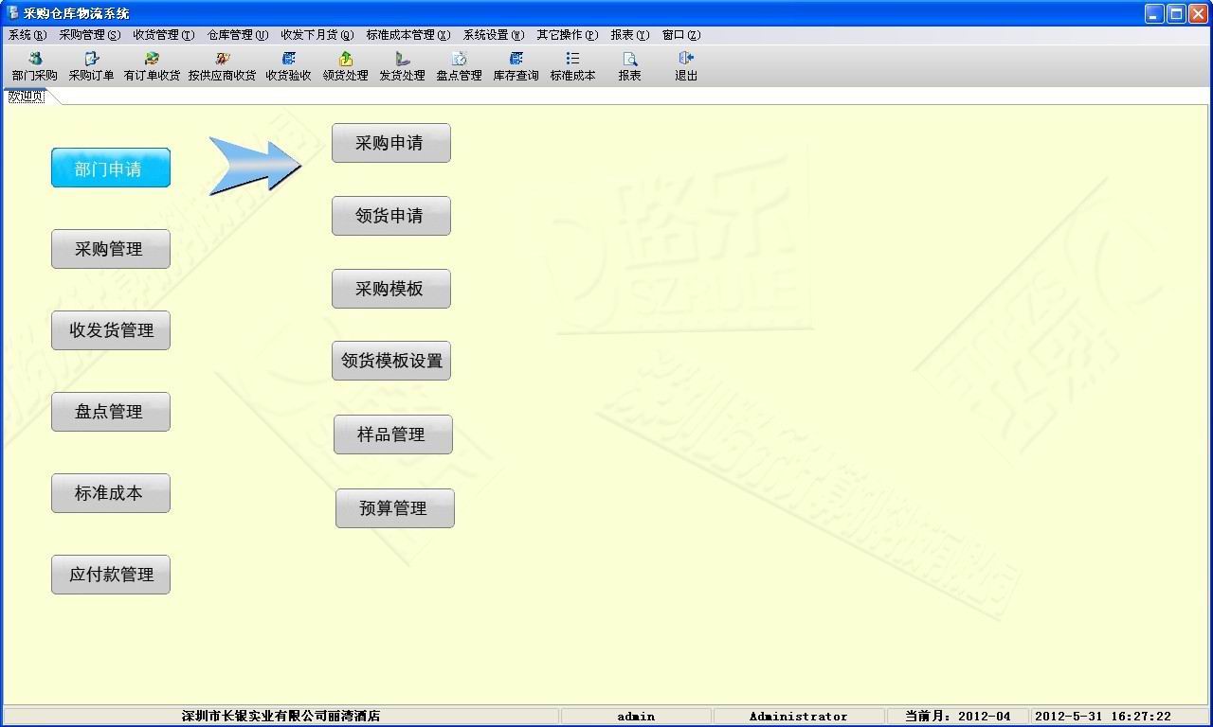The width and height of the screenshot is (1213, 727).
Task: Expand the 仓库管理 menu
Action: [x=237, y=35]
